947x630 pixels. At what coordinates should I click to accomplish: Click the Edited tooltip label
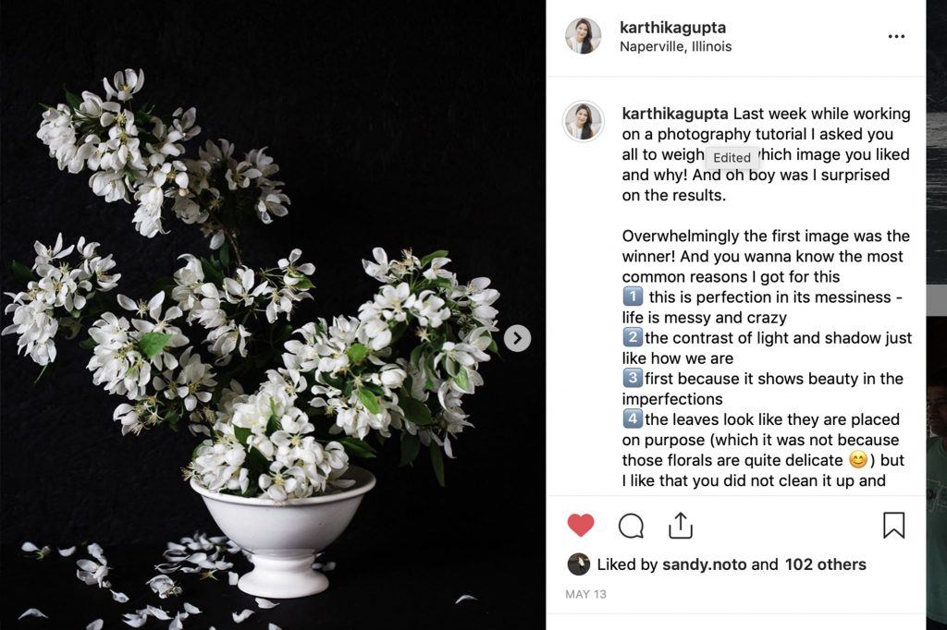732,157
